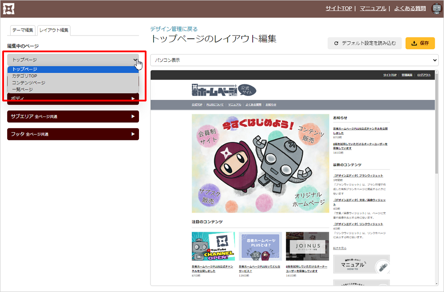This screenshot has height=292, width=444.
Task: Click the JOINUS content thumbnail
Action: (307, 246)
